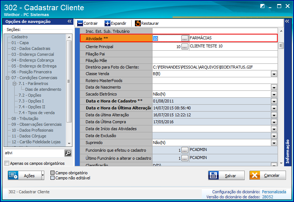294x202 pixels.
Task: Go to section 09 - Observações Gerenciais
Action: tap(37, 124)
